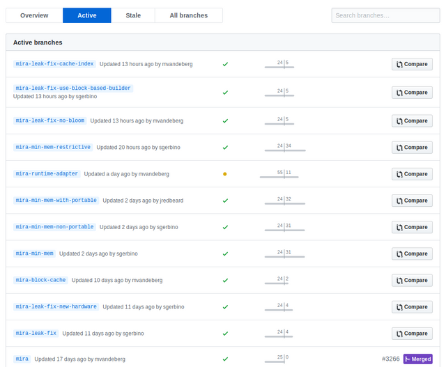Click ahead/behind graph 24|34 for mira-min-mem-restrictive
446x367 pixels.
(x=285, y=148)
